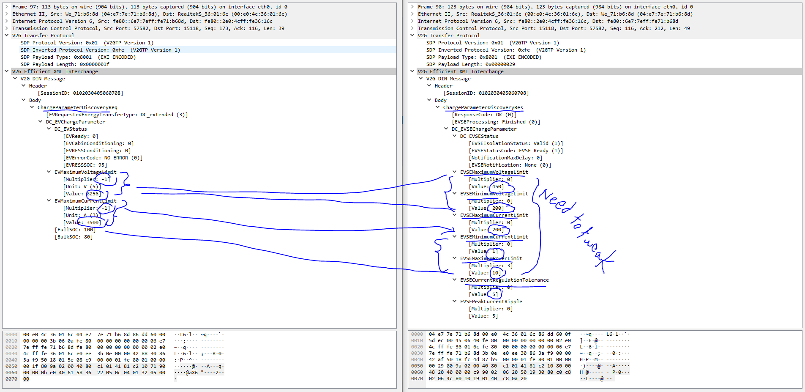805x392 pixels.
Task: Collapse the ChargeParameterDiscoveryRes tree node
Action: [x=438, y=107]
